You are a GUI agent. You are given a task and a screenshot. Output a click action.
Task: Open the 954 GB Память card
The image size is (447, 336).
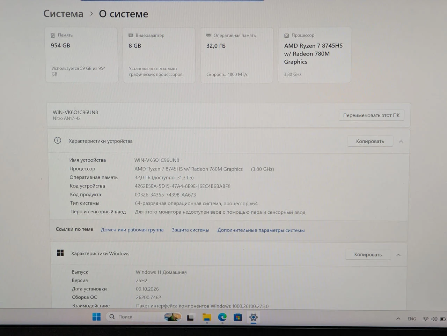[x=82, y=55]
